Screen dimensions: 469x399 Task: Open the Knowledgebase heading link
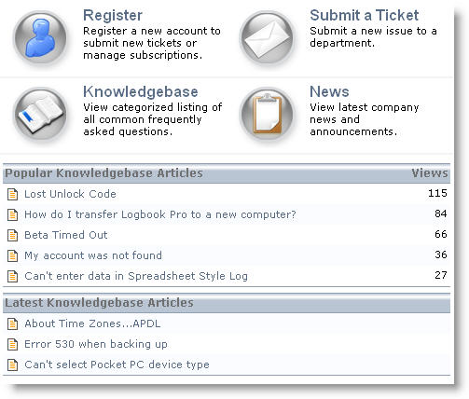141,92
